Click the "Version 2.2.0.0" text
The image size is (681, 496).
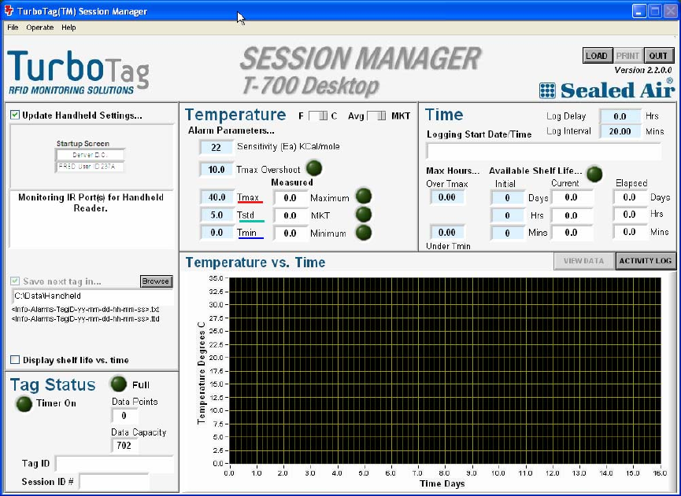(x=643, y=70)
